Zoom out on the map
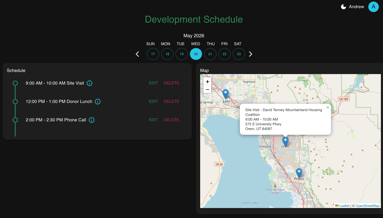 pos(208,90)
